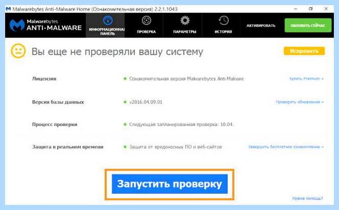Open the История history tab

[223, 25]
